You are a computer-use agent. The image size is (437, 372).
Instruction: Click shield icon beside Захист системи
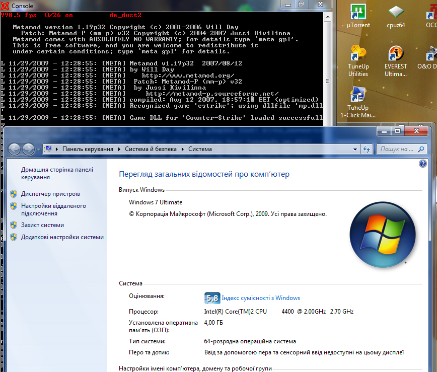(x=14, y=225)
